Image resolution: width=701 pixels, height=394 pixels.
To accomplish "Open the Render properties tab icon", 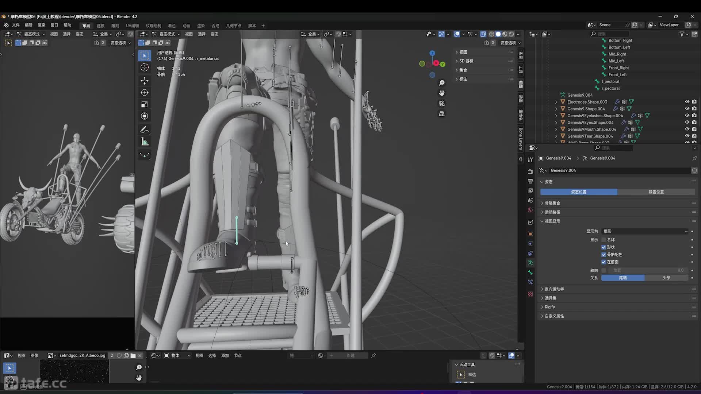I will pyautogui.click(x=530, y=171).
